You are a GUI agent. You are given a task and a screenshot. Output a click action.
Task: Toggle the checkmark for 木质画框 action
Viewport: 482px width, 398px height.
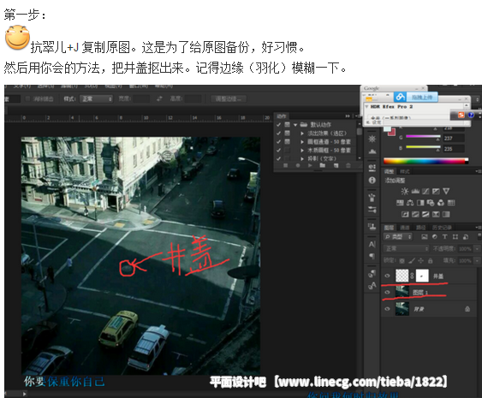(x=278, y=151)
